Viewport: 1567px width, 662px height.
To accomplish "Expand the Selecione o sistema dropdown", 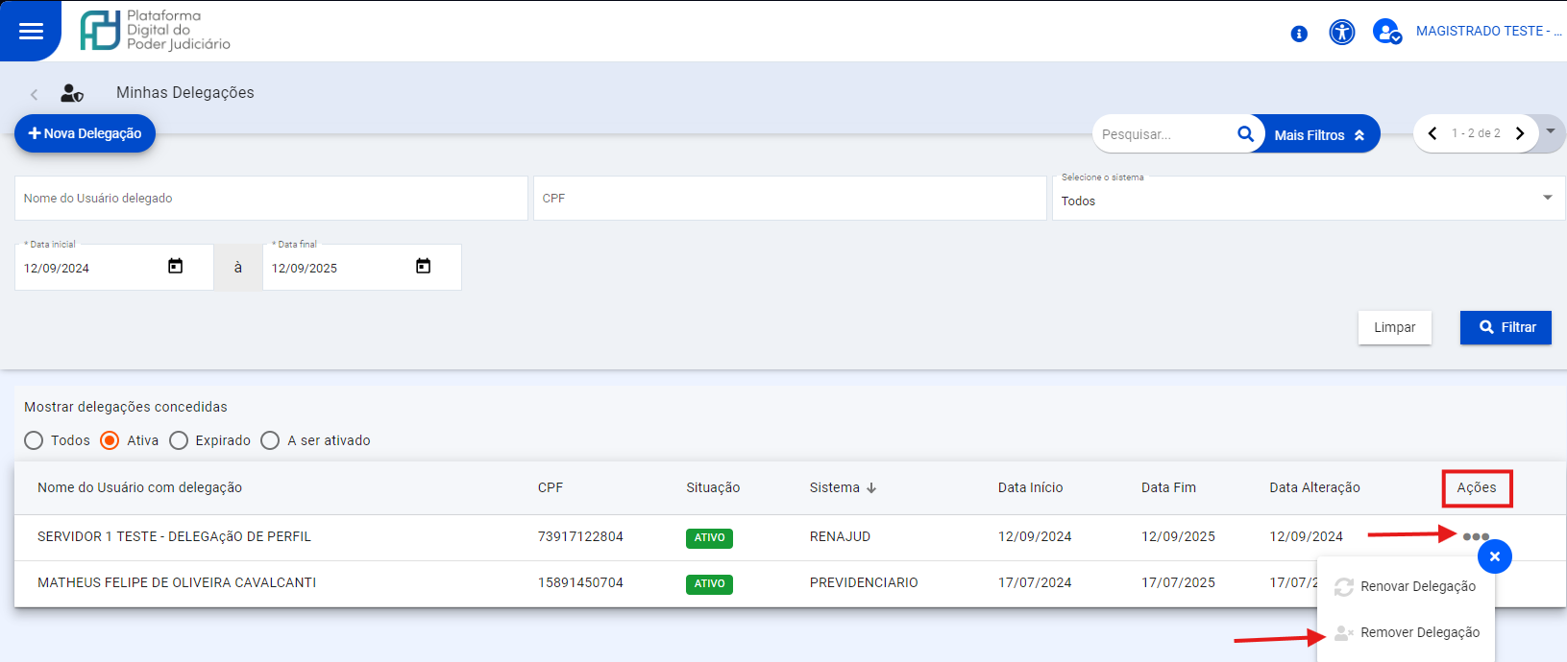I will tap(1547, 198).
